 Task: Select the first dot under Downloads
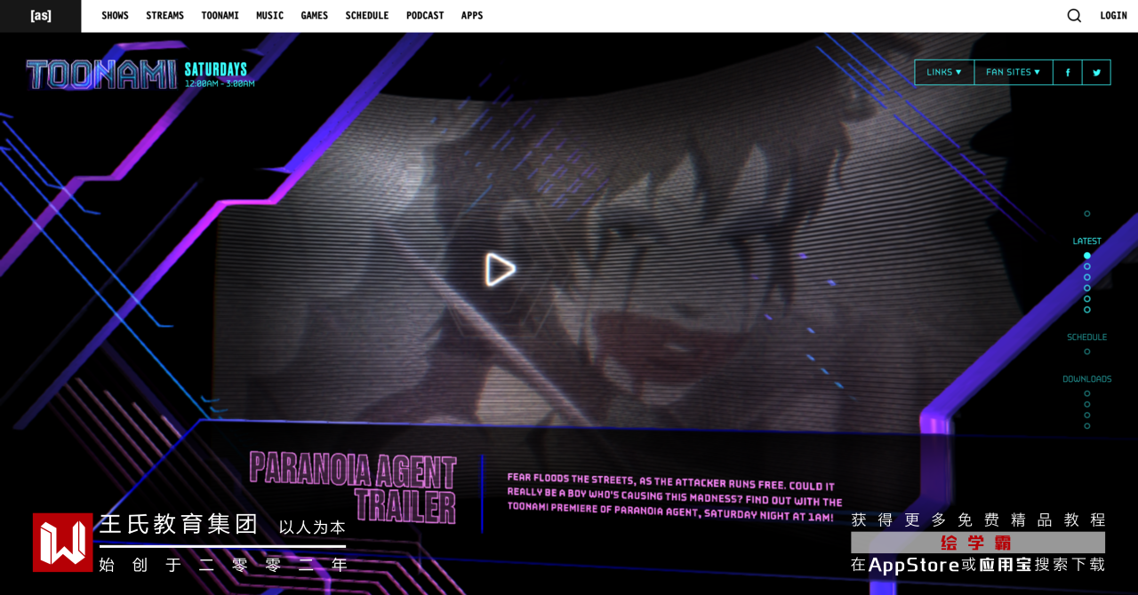point(1086,393)
